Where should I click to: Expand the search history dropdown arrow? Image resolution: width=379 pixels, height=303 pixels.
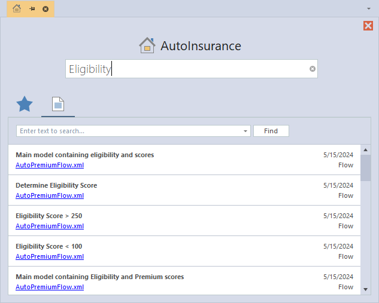click(245, 131)
